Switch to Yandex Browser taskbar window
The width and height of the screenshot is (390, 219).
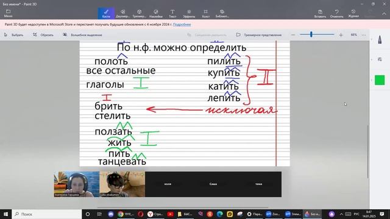point(155,214)
